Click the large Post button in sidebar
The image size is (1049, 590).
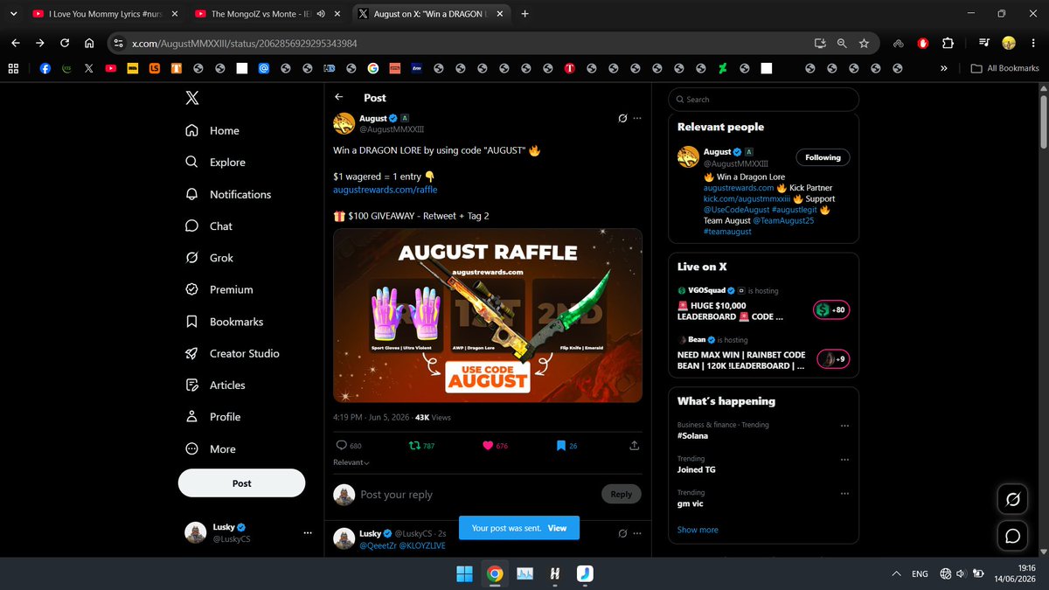tap(242, 483)
